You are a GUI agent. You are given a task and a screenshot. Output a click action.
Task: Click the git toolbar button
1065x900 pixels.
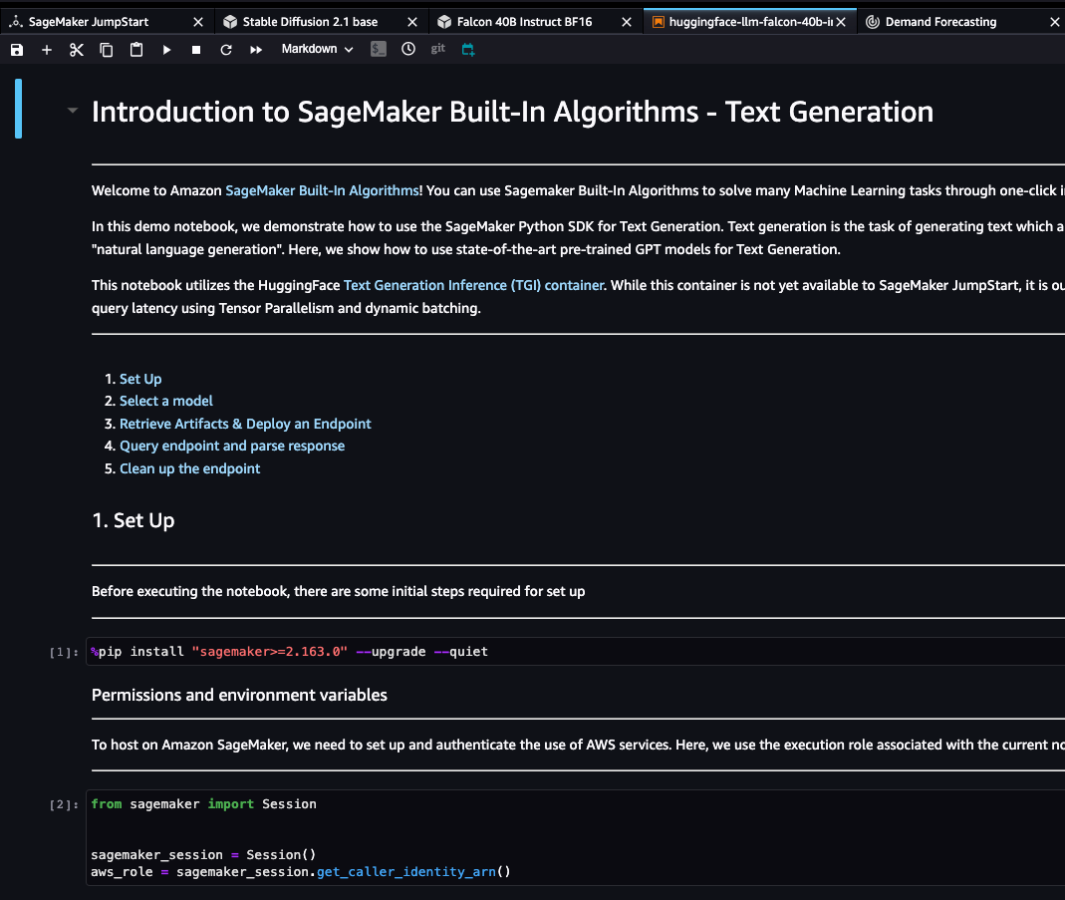[438, 48]
